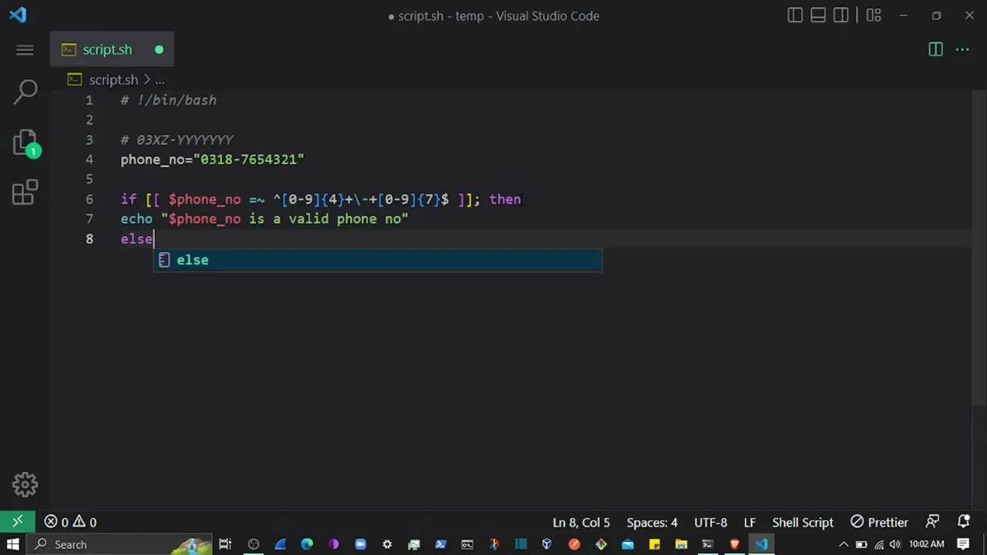
Task: Go to line via Ln 8, Col 5
Action: point(581,522)
